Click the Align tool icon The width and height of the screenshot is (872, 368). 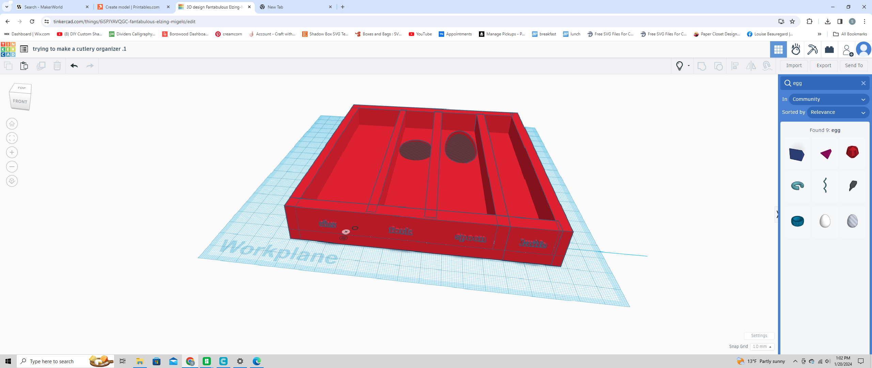click(735, 66)
